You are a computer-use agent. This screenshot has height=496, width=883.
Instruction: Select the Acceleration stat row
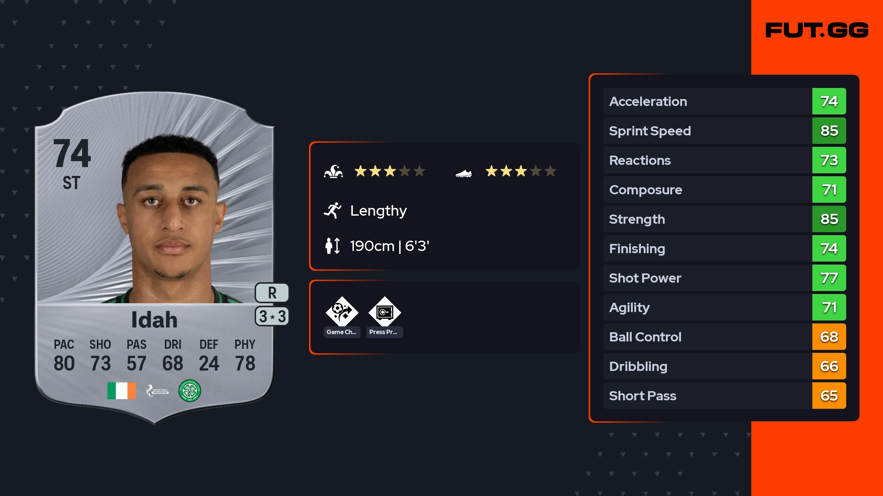click(706, 101)
